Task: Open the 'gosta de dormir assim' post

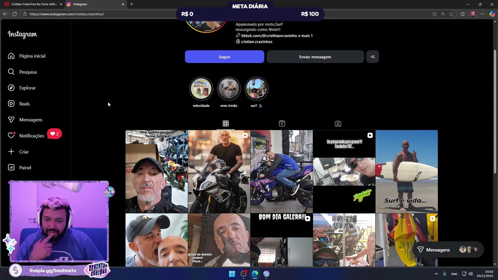Action: [x=219, y=240]
